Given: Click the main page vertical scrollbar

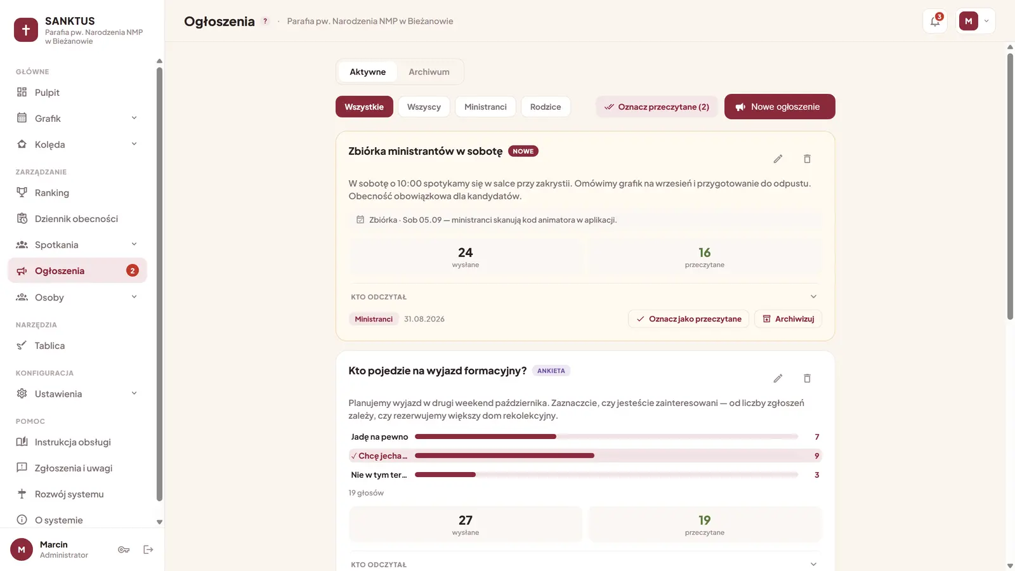Looking at the screenshot, I should [x=1010, y=187].
